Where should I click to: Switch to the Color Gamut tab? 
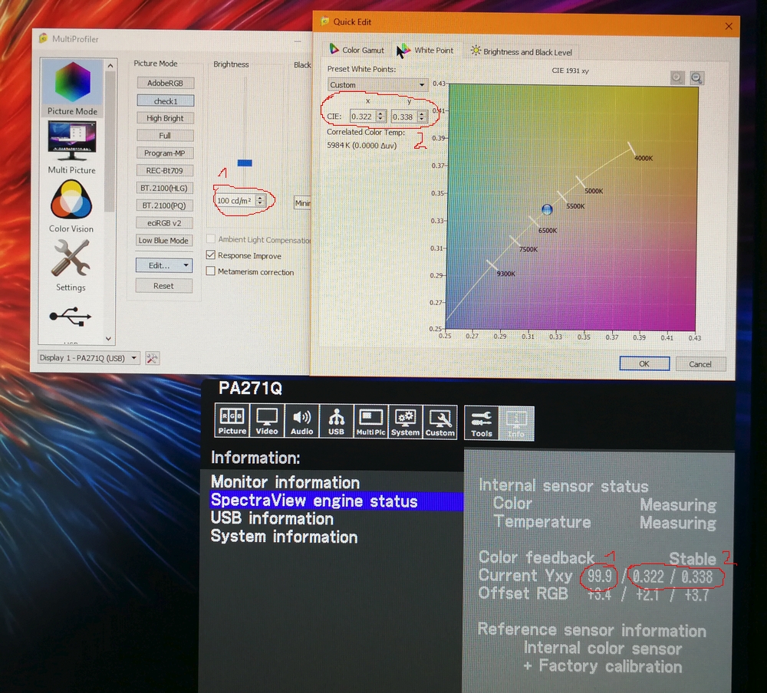[x=357, y=50]
